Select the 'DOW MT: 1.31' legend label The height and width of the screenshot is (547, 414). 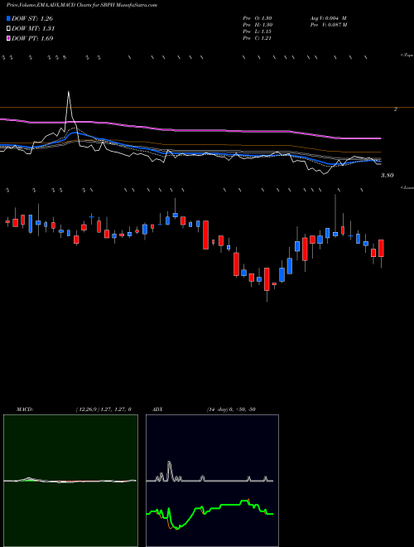33,28
